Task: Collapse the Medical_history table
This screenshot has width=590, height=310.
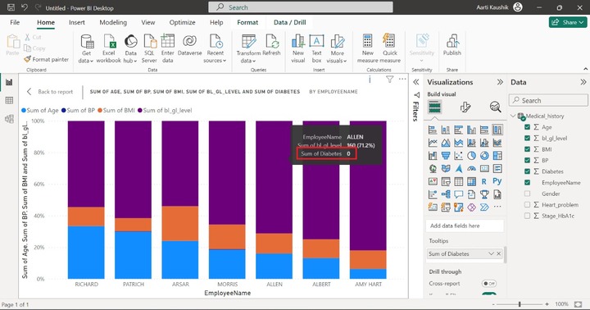Action: pos(513,116)
